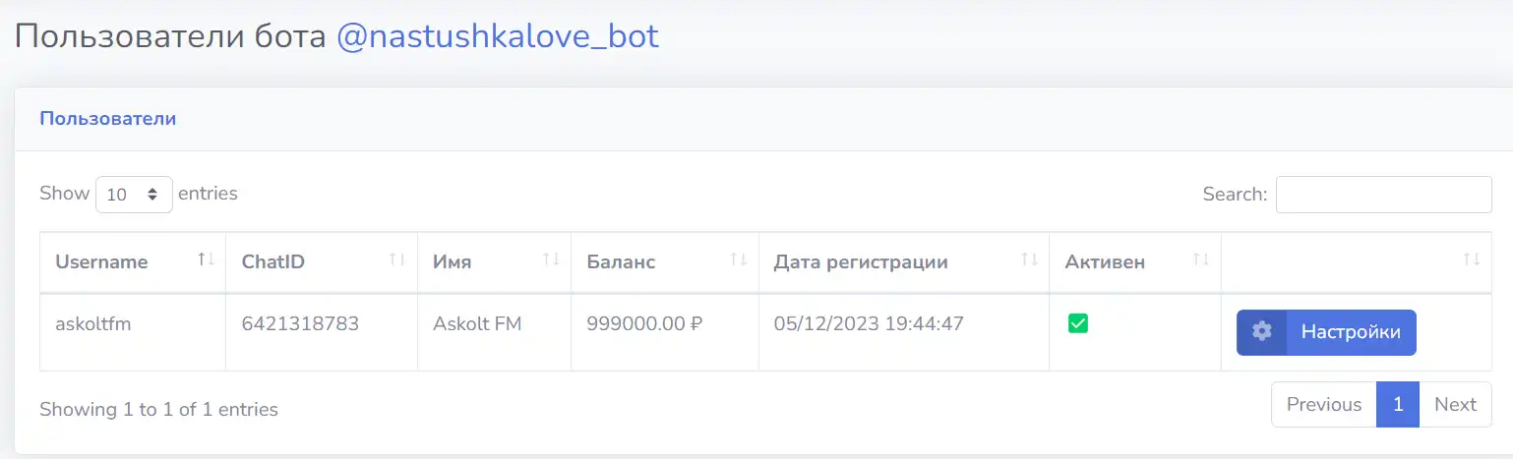Open the @nastushkalove_bot link

498,36
